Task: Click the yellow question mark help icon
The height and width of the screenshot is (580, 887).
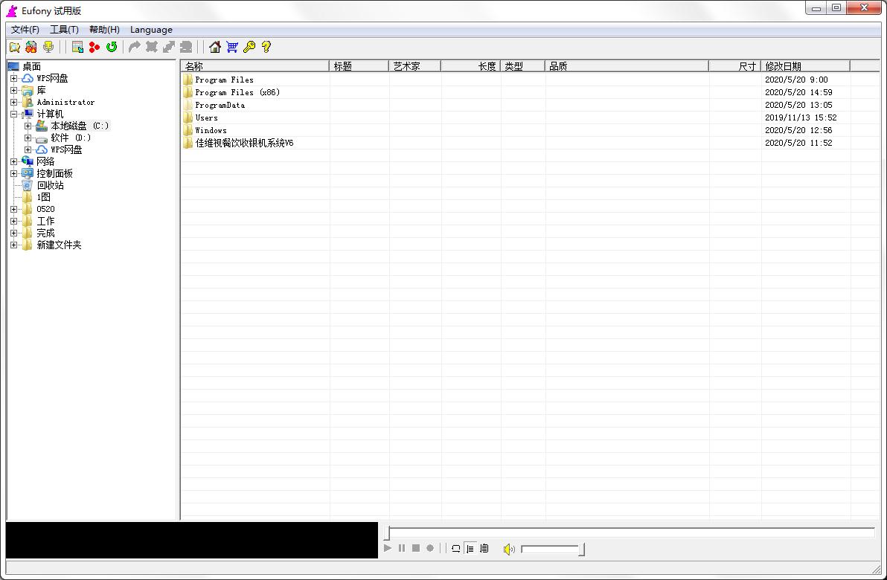Action: (x=266, y=47)
